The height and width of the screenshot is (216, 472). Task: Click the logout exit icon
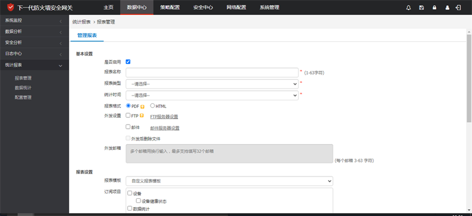(x=458, y=8)
